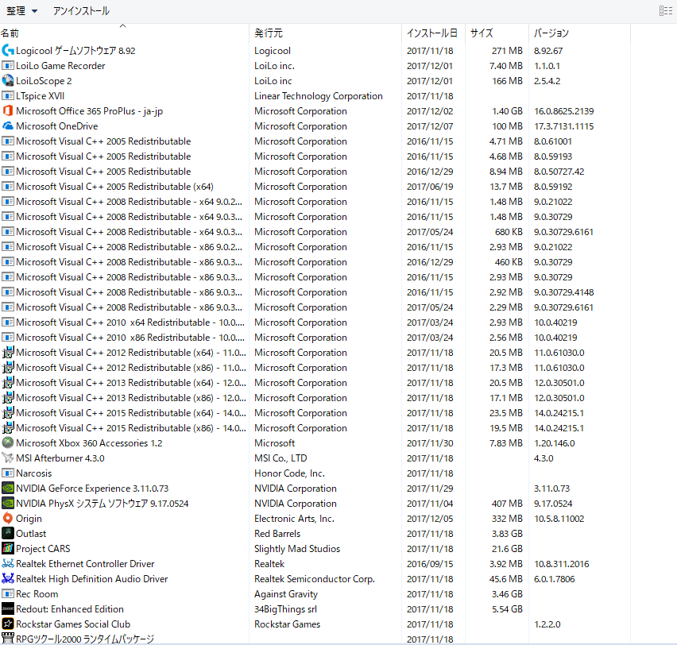Select Visual C++ 2013 (x86) installer icon
This screenshot has width=677, height=645.
point(8,398)
